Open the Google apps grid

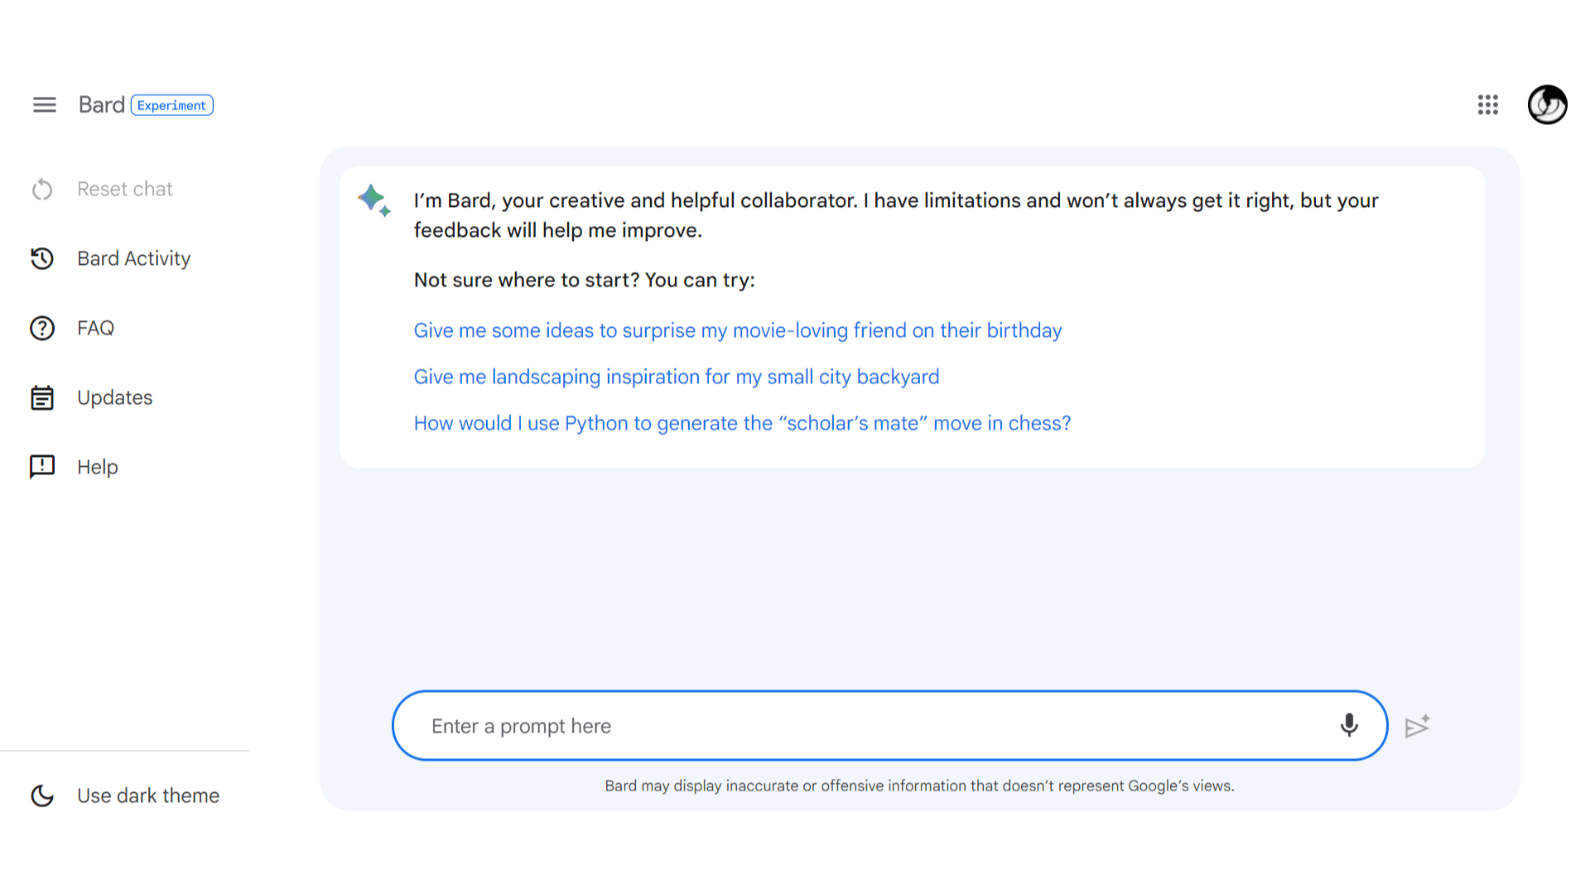click(x=1488, y=105)
